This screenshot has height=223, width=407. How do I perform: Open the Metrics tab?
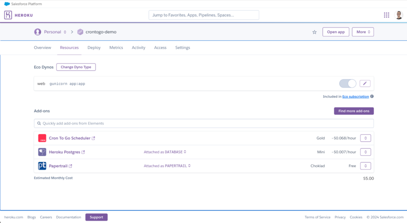pyautogui.click(x=116, y=47)
